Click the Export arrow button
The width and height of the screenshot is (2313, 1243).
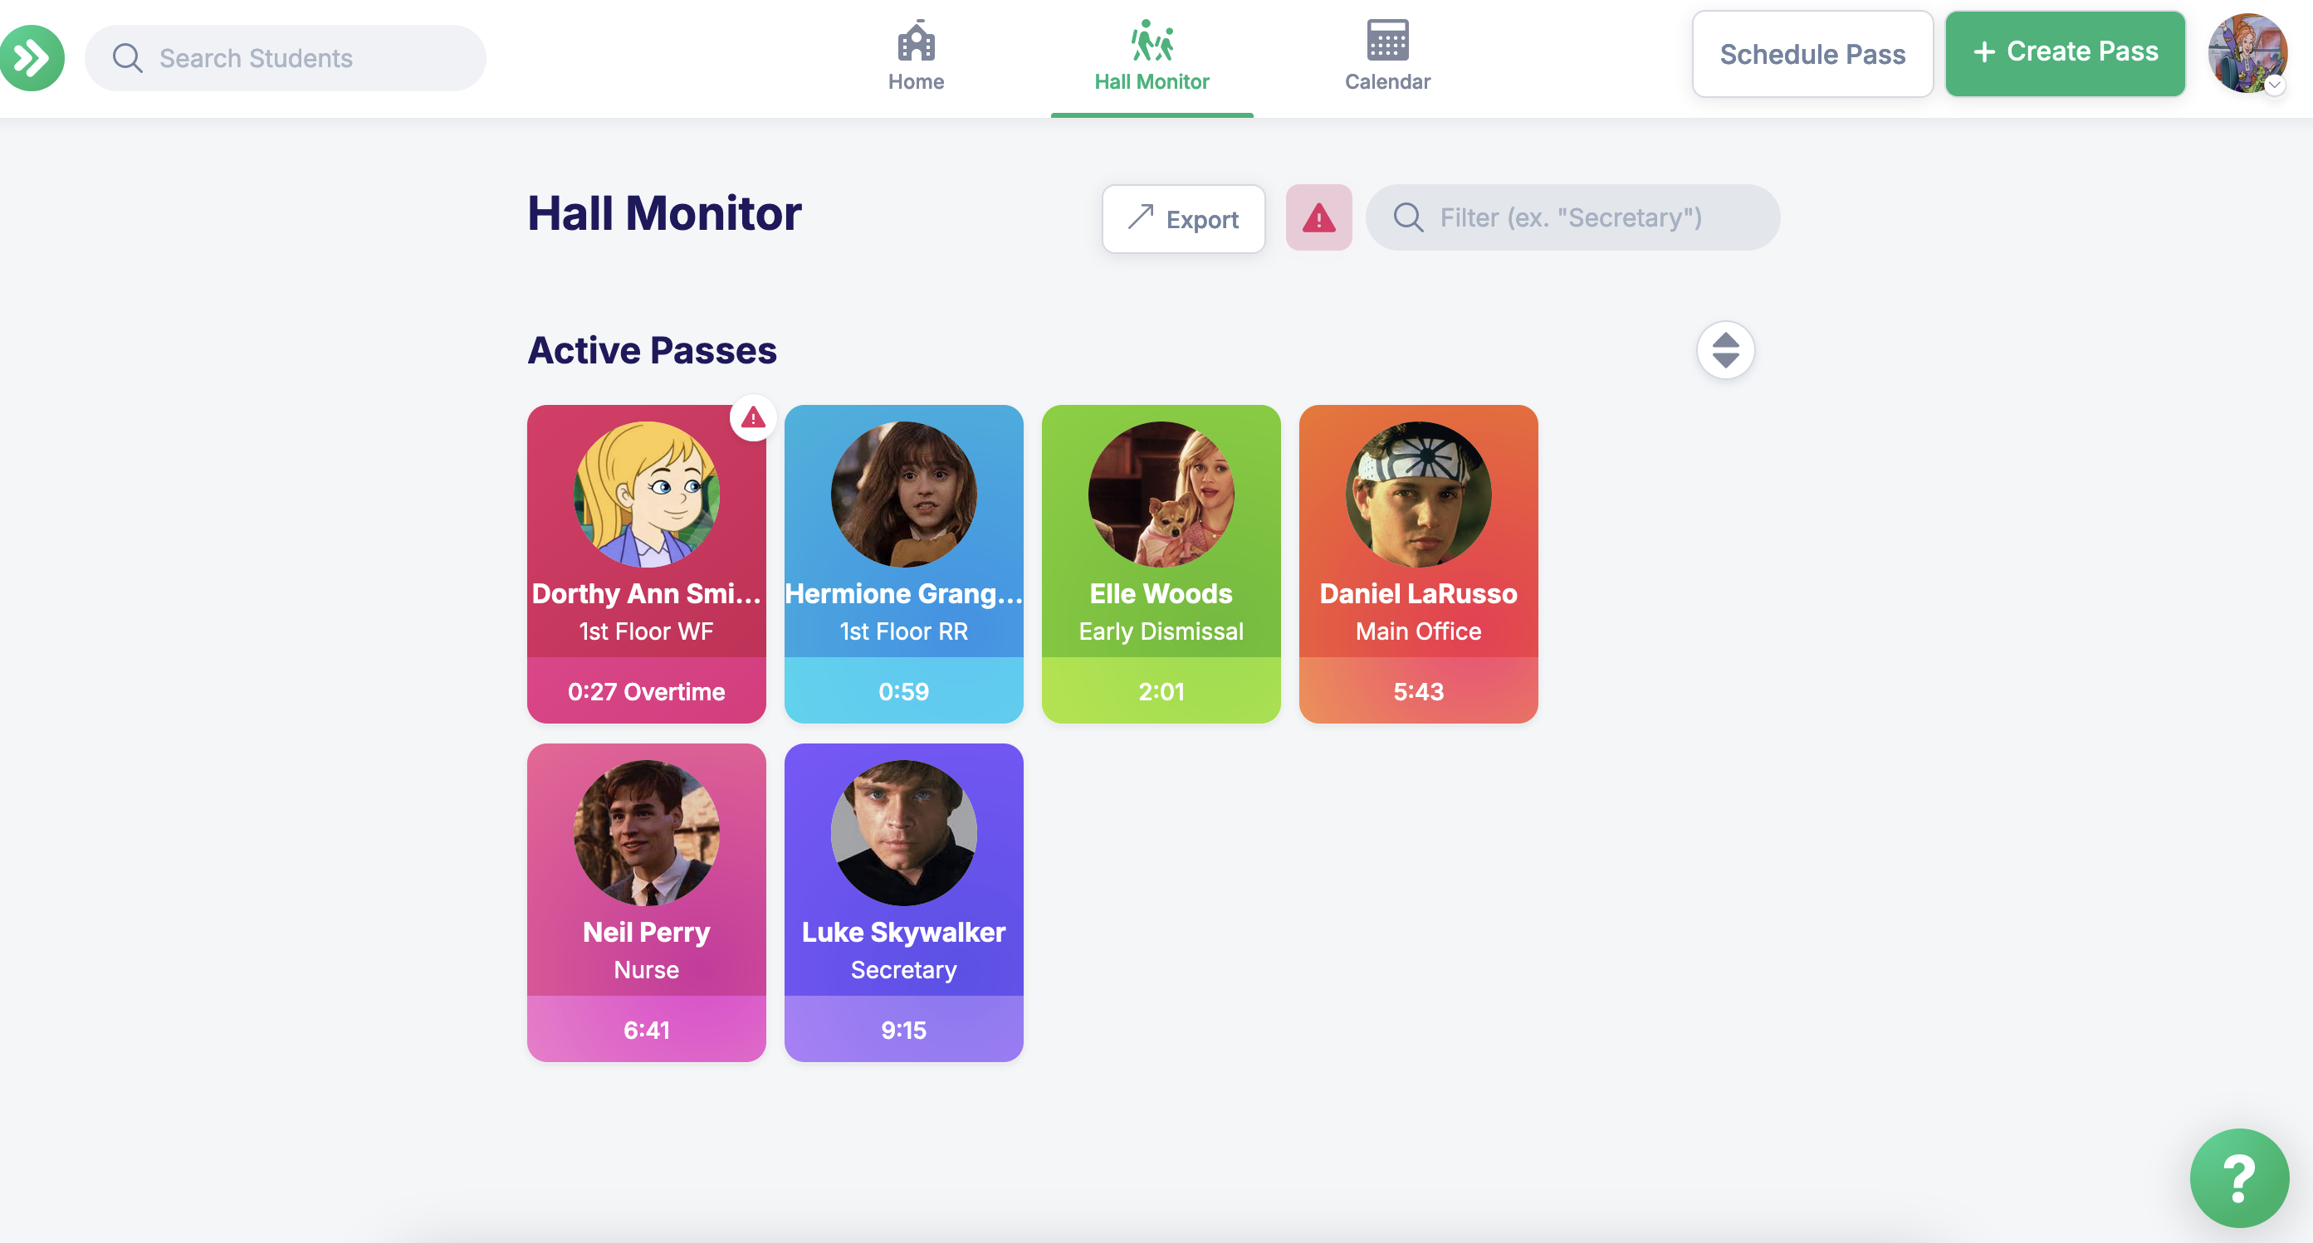pos(1182,219)
